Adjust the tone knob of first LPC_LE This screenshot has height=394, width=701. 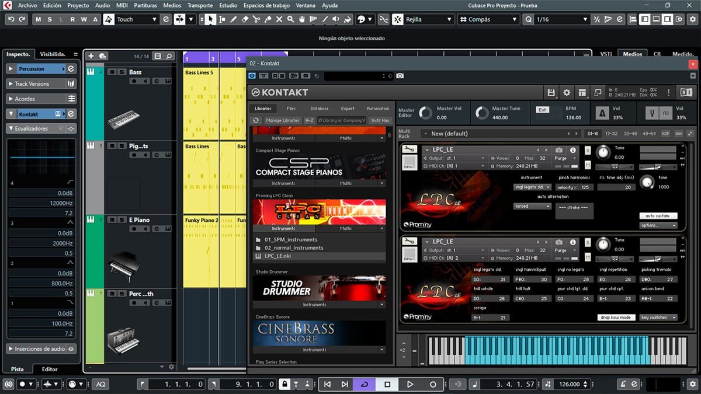coord(646,183)
